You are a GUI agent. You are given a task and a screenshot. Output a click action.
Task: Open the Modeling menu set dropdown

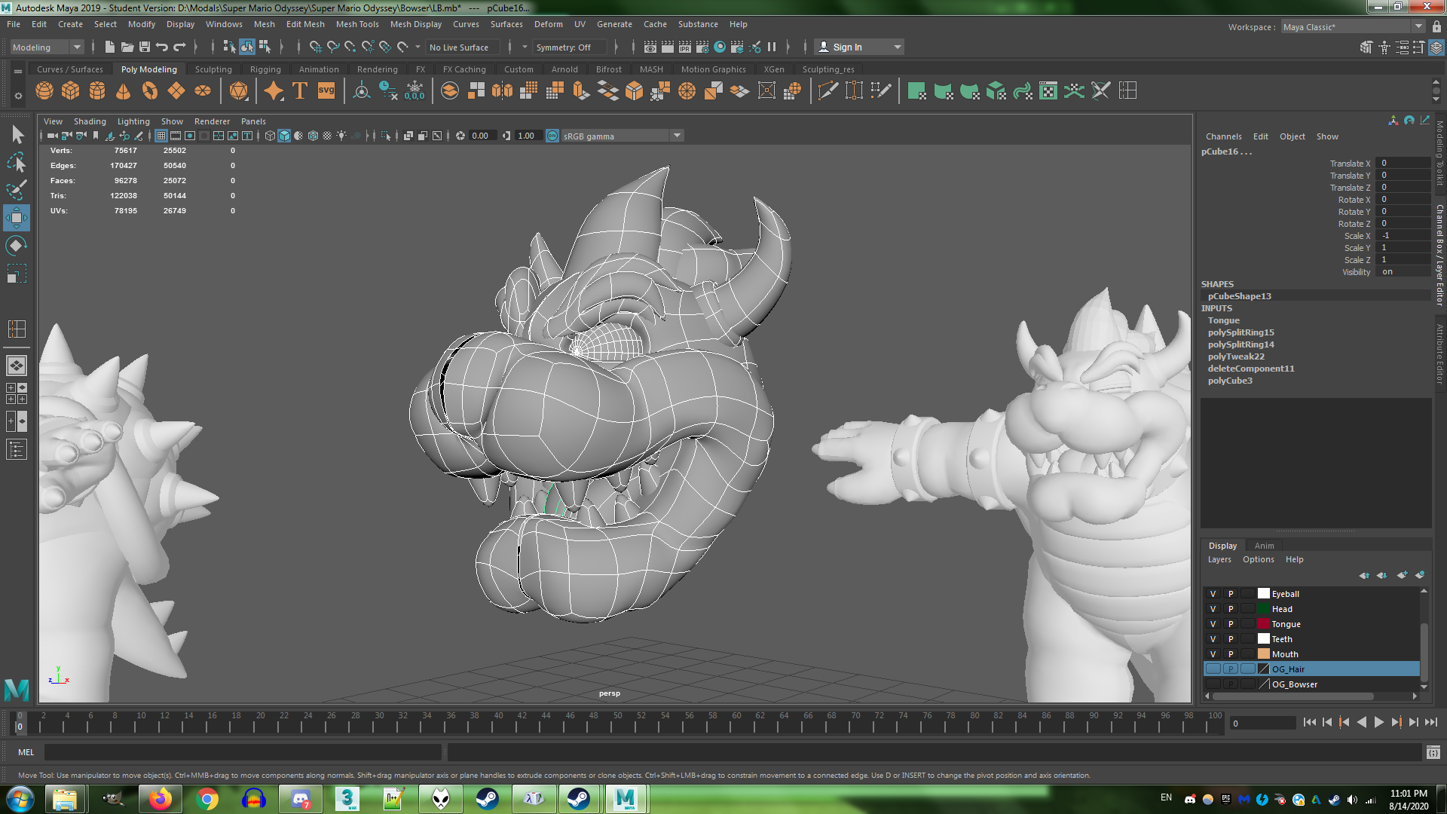(47, 47)
